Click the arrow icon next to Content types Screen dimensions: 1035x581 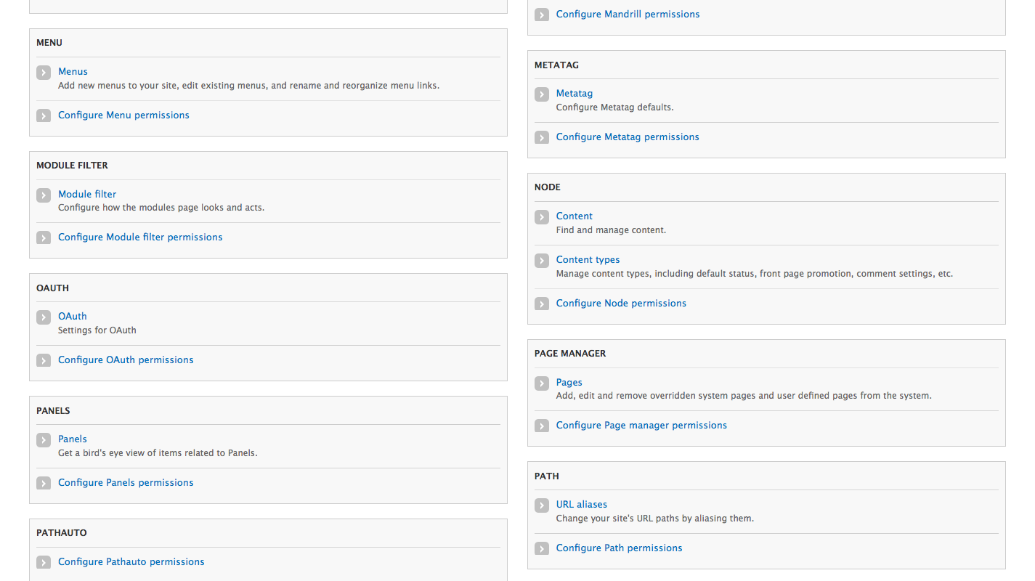(x=542, y=260)
